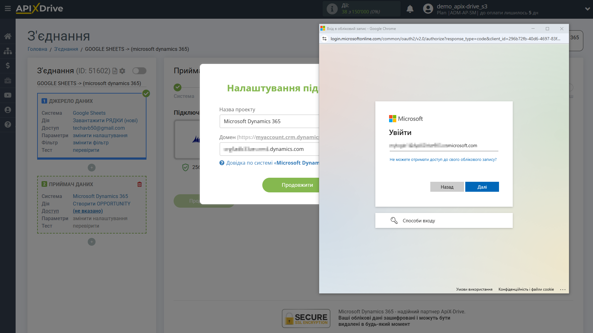This screenshot has width=593, height=333.
Task: Click Конфіденційність і файли cookie link
Action: tap(526, 289)
